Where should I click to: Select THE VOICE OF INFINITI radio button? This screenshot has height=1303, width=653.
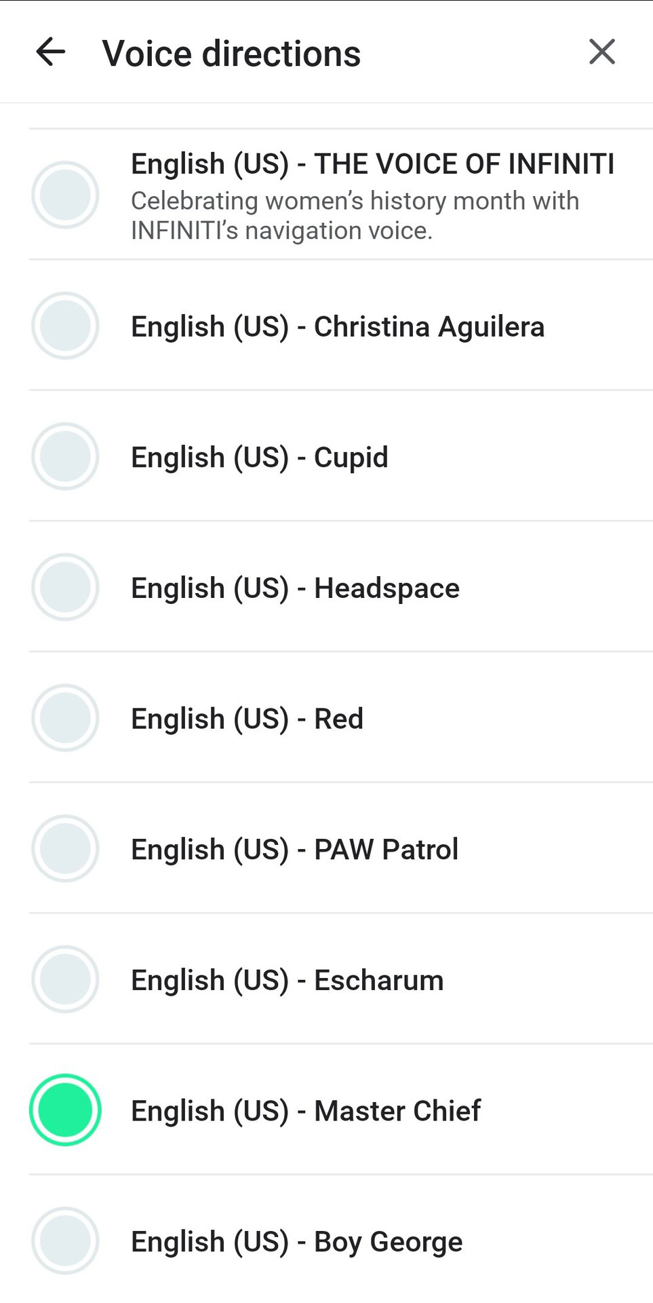(65, 195)
